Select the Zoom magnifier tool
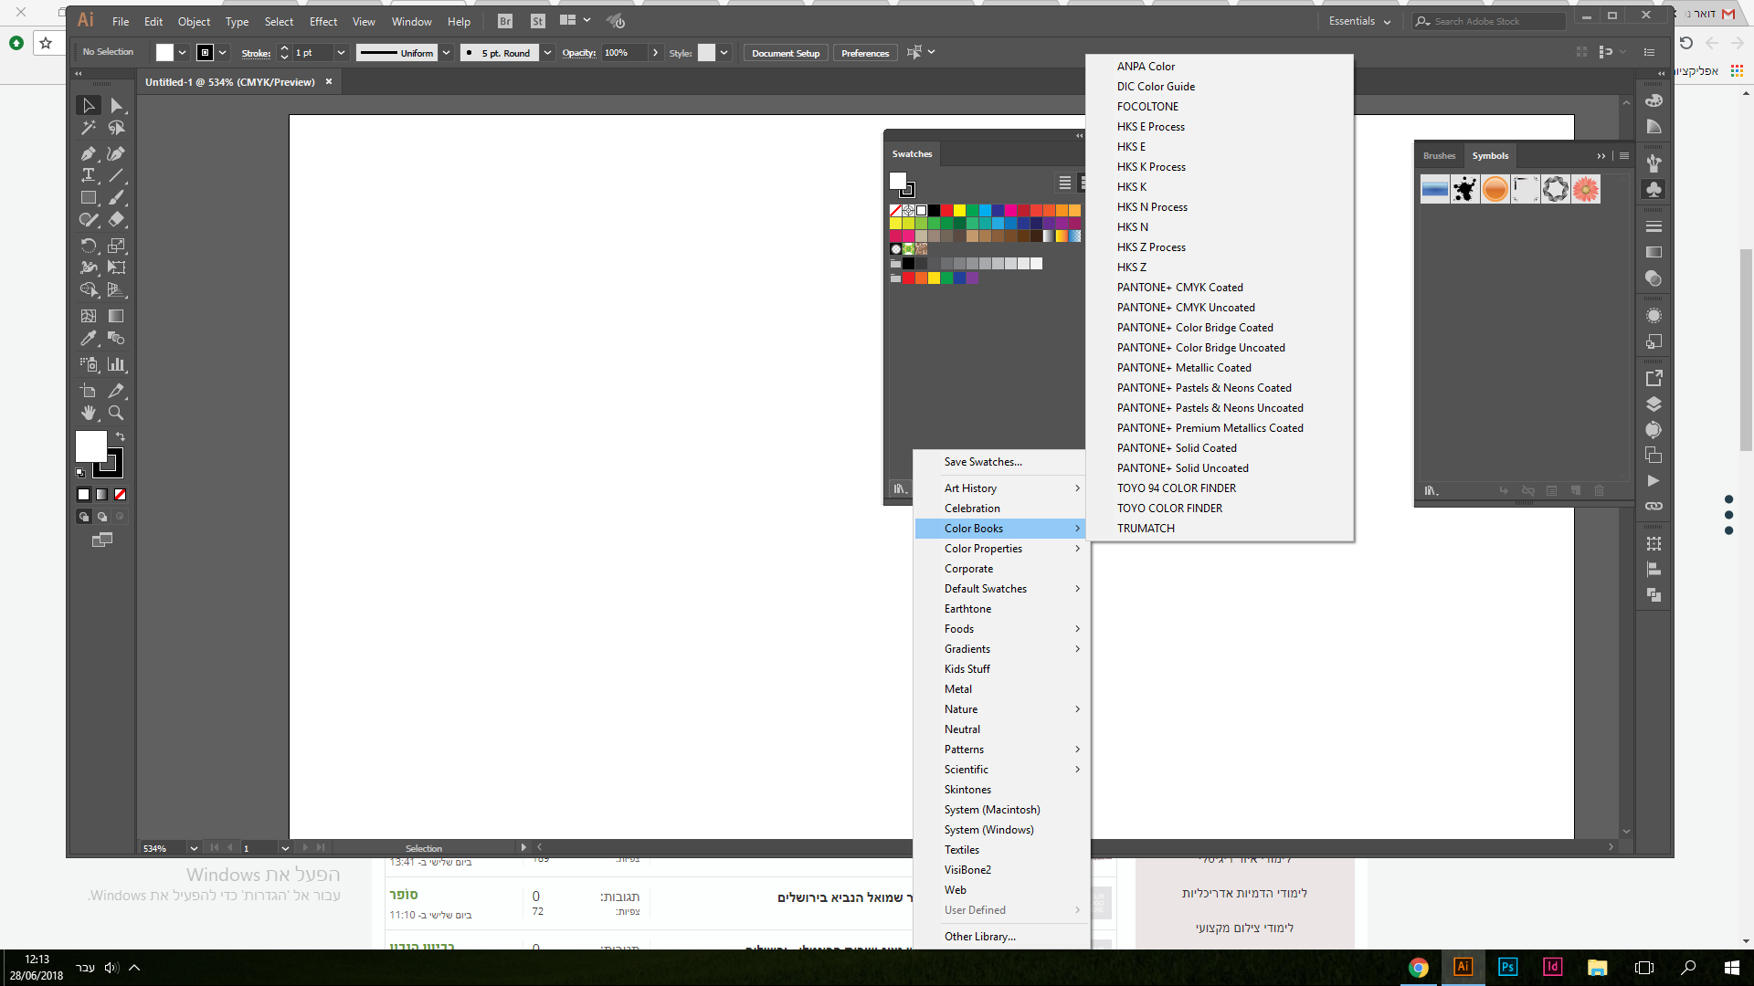Screen dimensions: 1754x986 coord(116,413)
